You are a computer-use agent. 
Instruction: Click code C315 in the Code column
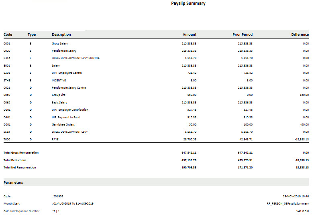[x=7, y=58]
